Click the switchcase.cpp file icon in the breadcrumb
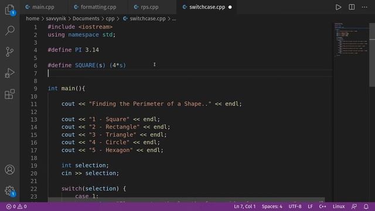The width and height of the screenshot is (375, 211). tap(125, 18)
